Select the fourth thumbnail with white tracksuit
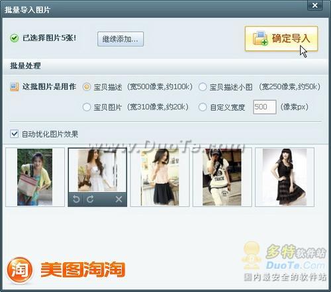This screenshot has height=292, width=331. [x=222, y=177]
